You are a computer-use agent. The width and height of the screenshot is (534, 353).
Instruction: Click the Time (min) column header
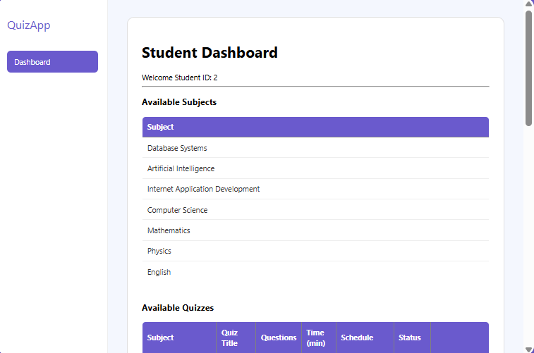pyautogui.click(x=319, y=337)
